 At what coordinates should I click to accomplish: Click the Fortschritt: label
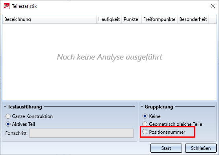17,133
